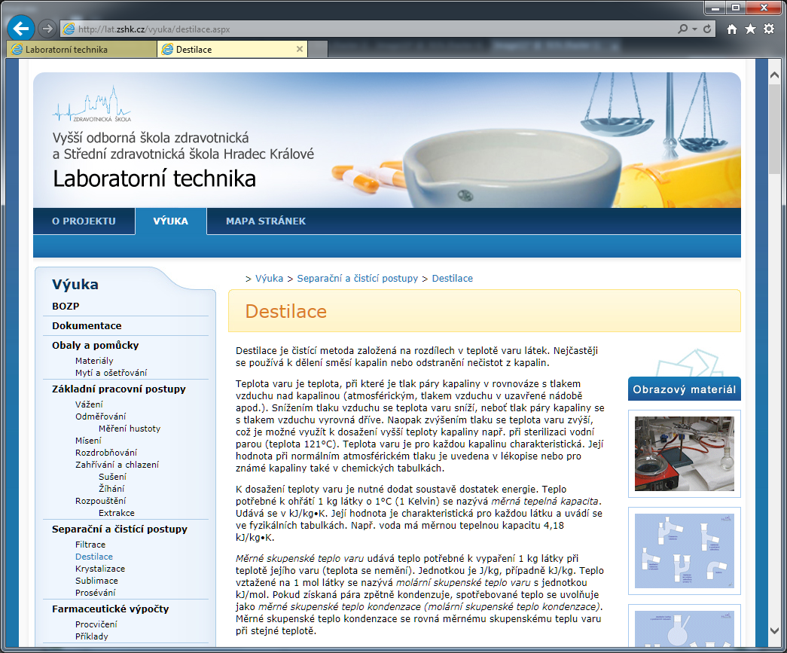Screen dimensions: 787x653
Task: Maximize the browser window
Action: pyautogui.click(x=735, y=8)
